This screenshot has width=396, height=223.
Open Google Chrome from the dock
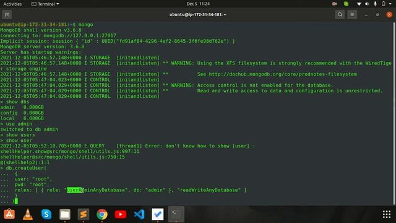pos(102,214)
